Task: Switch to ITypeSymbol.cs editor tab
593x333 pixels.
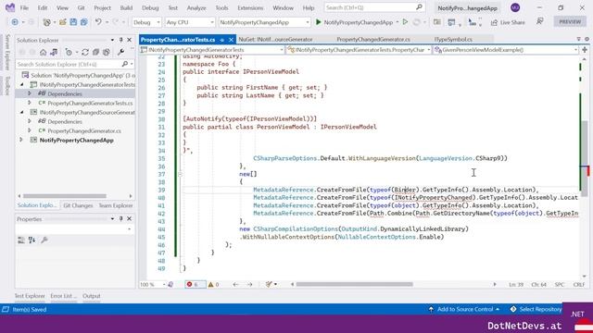Action: (453, 39)
